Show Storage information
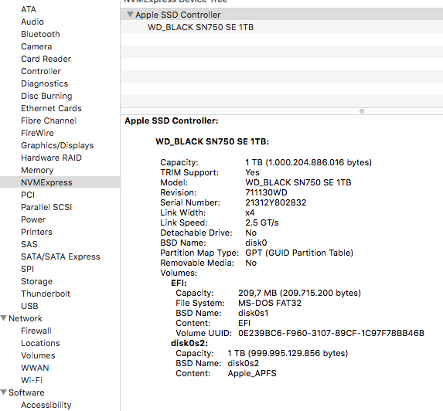 [37, 281]
